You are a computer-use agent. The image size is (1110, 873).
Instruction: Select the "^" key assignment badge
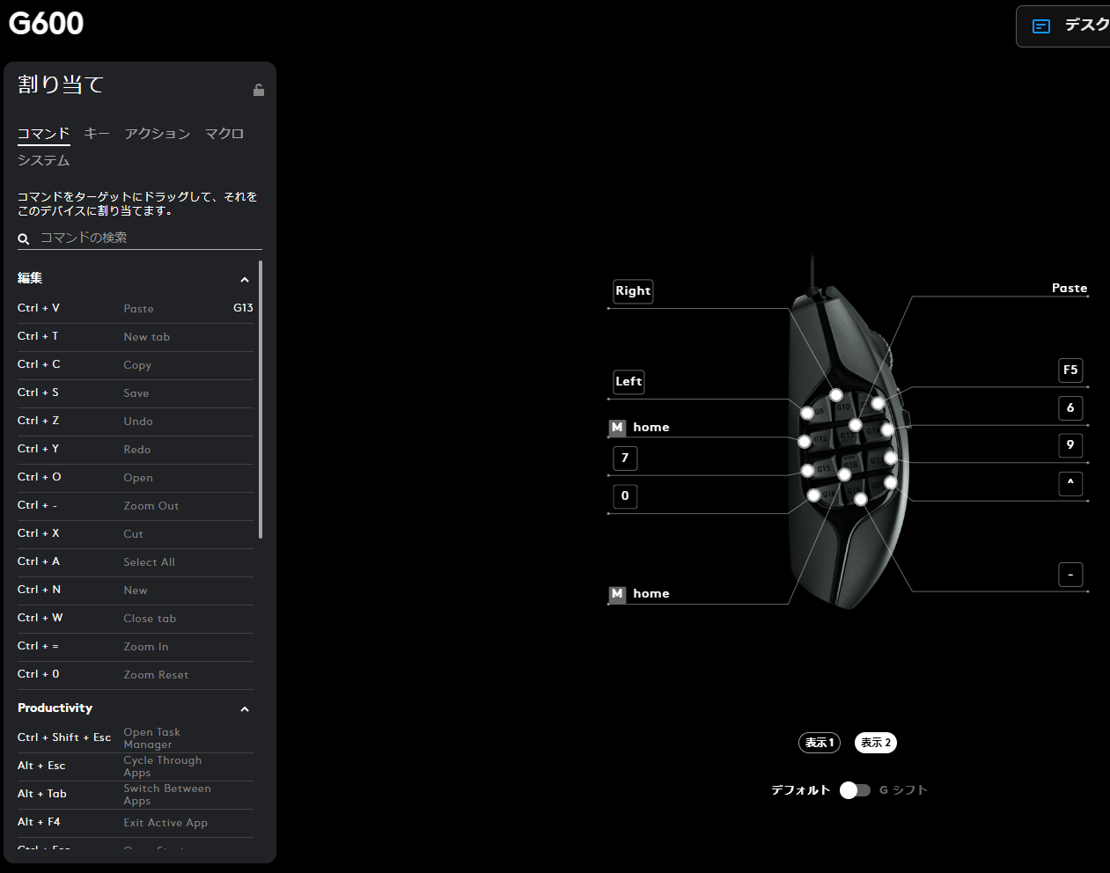coord(1070,483)
